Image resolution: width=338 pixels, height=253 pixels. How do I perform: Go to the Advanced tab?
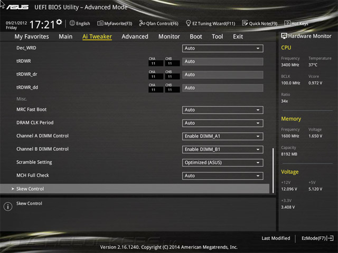point(135,36)
